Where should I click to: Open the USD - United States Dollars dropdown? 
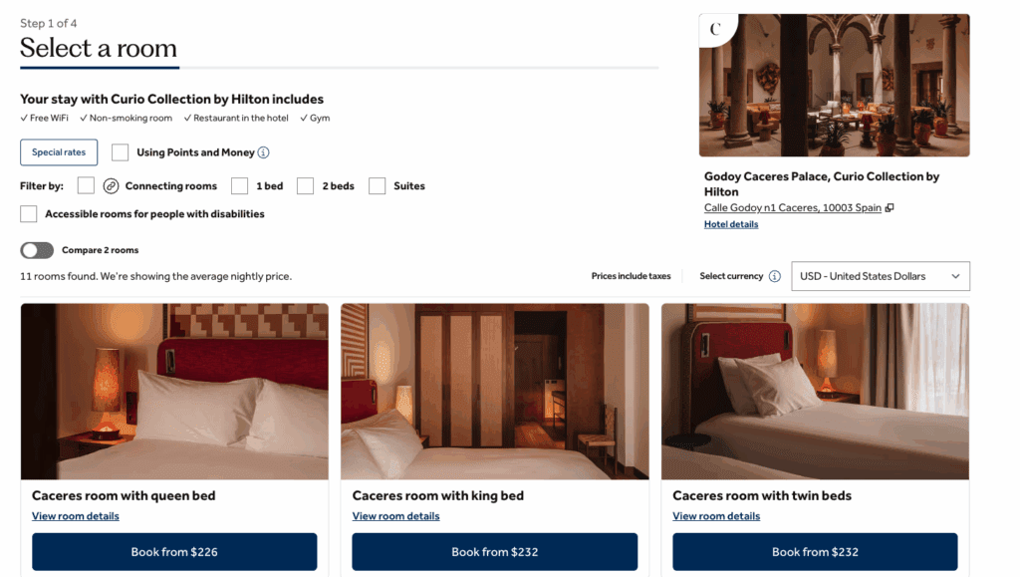click(881, 276)
